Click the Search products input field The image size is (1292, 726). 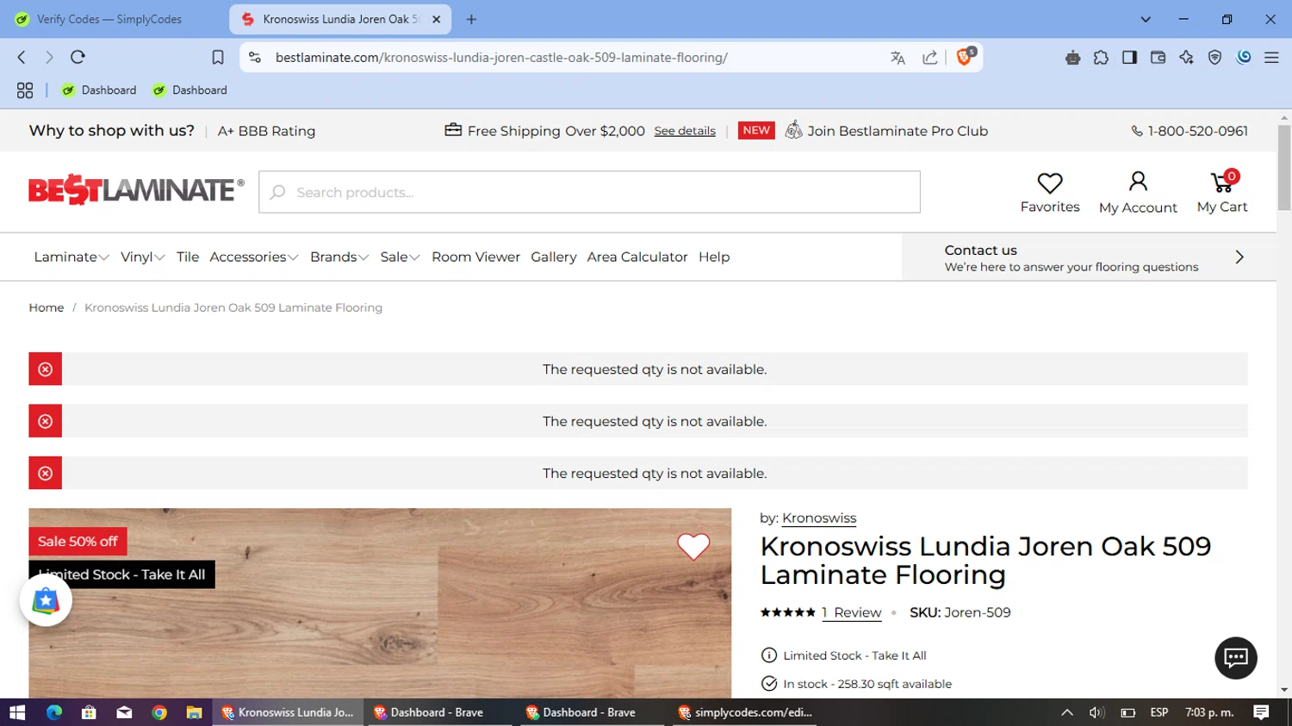click(x=590, y=192)
